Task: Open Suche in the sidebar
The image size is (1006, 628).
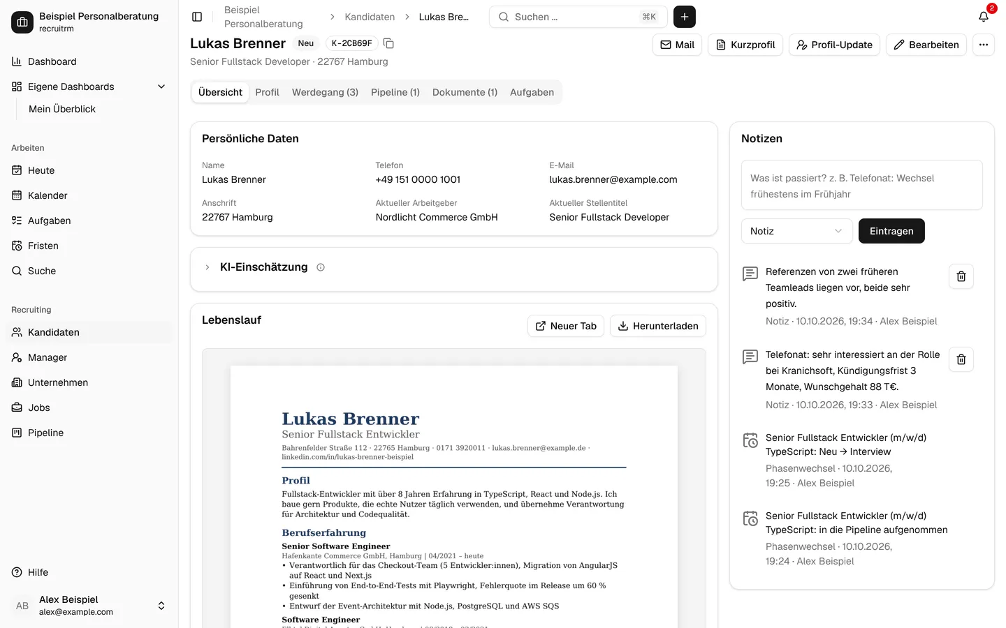Action: point(88,271)
